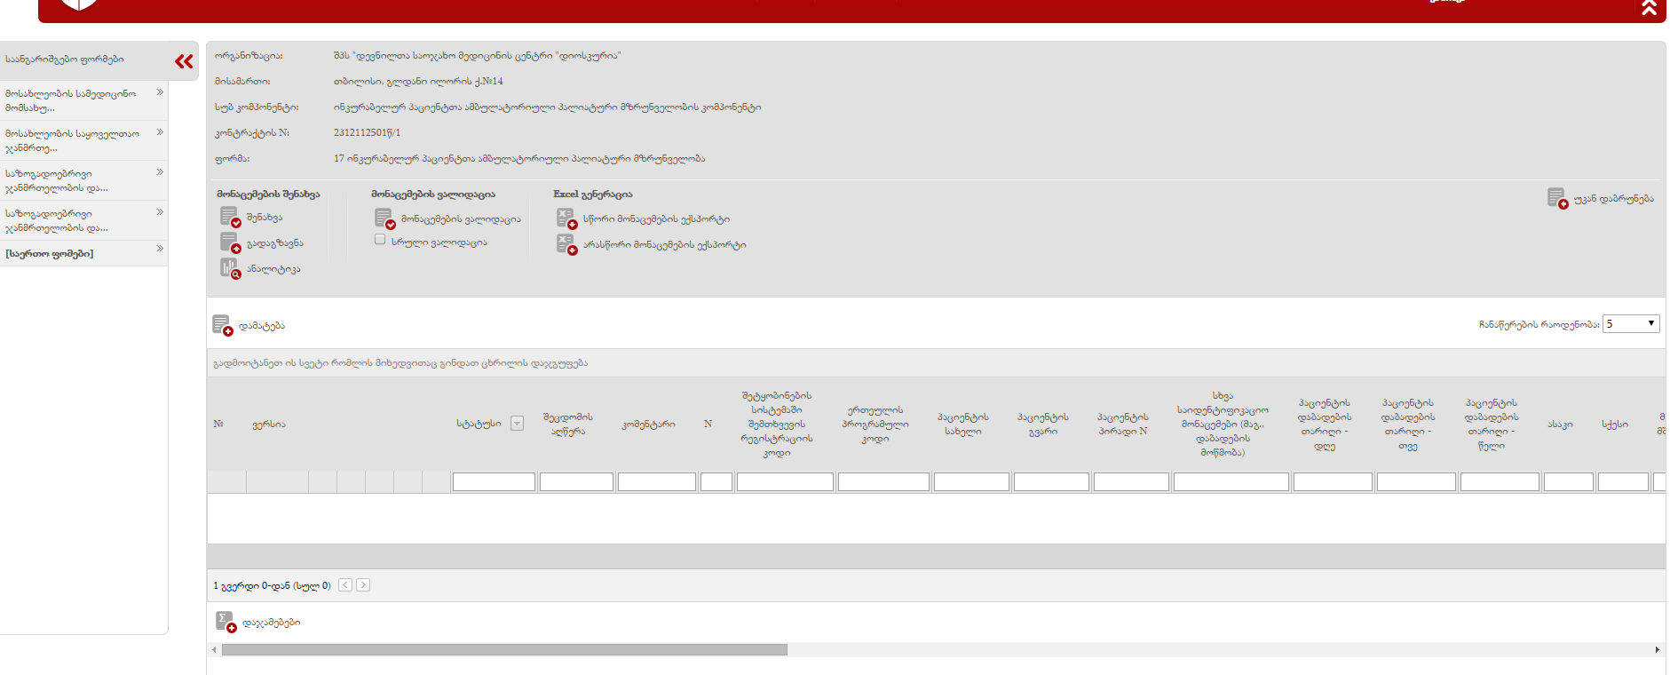Viewport: 1670px width, 675px height.
Task: Enable the სრული ვალიდაცია checkbox
Action: pyautogui.click(x=380, y=240)
